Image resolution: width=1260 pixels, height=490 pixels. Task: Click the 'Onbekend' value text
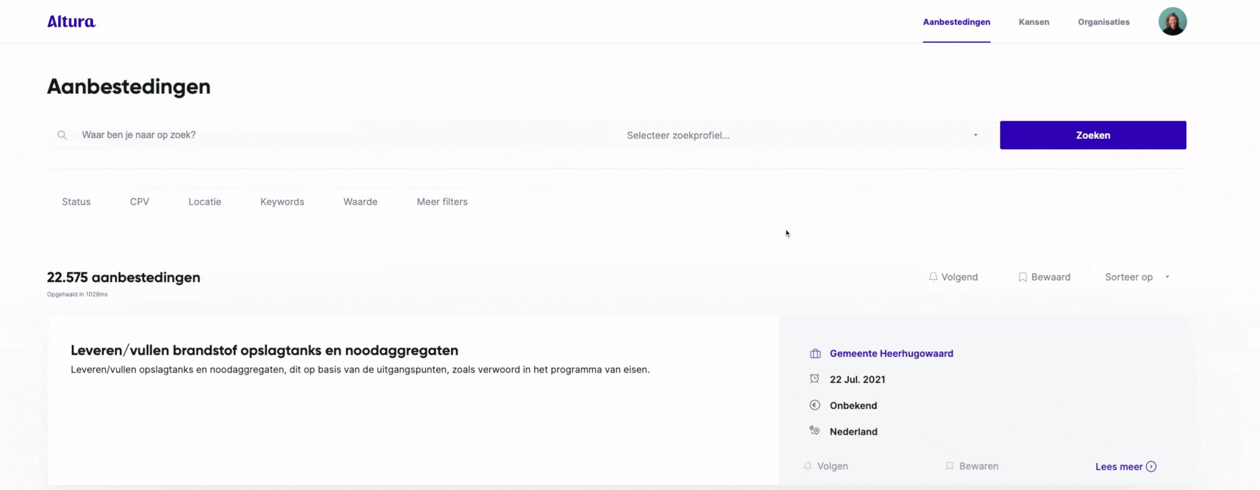point(853,406)
